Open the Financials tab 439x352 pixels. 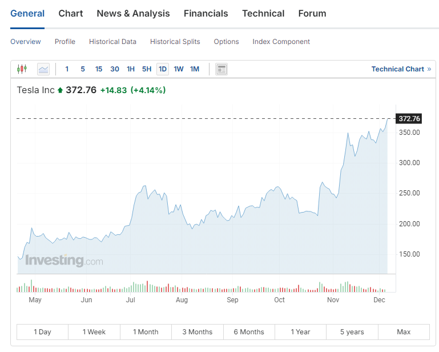[x=206, y=14]
